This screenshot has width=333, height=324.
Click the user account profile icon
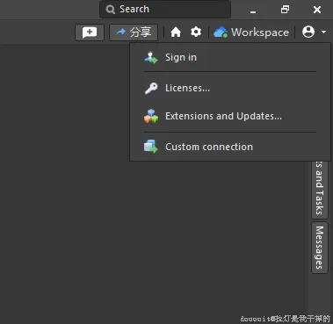click(x=308, y=32)
